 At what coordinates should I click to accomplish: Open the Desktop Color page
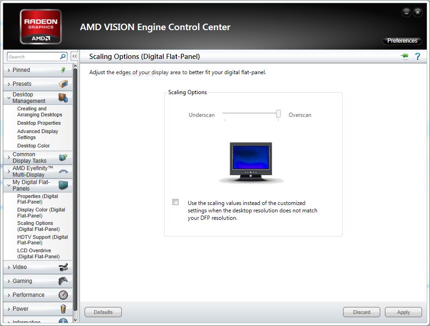click(33, 146)
